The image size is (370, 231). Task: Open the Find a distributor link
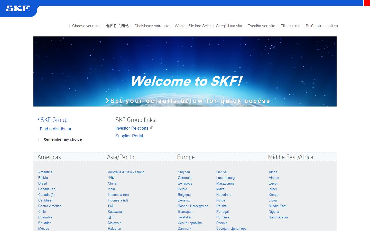(55, 129)
